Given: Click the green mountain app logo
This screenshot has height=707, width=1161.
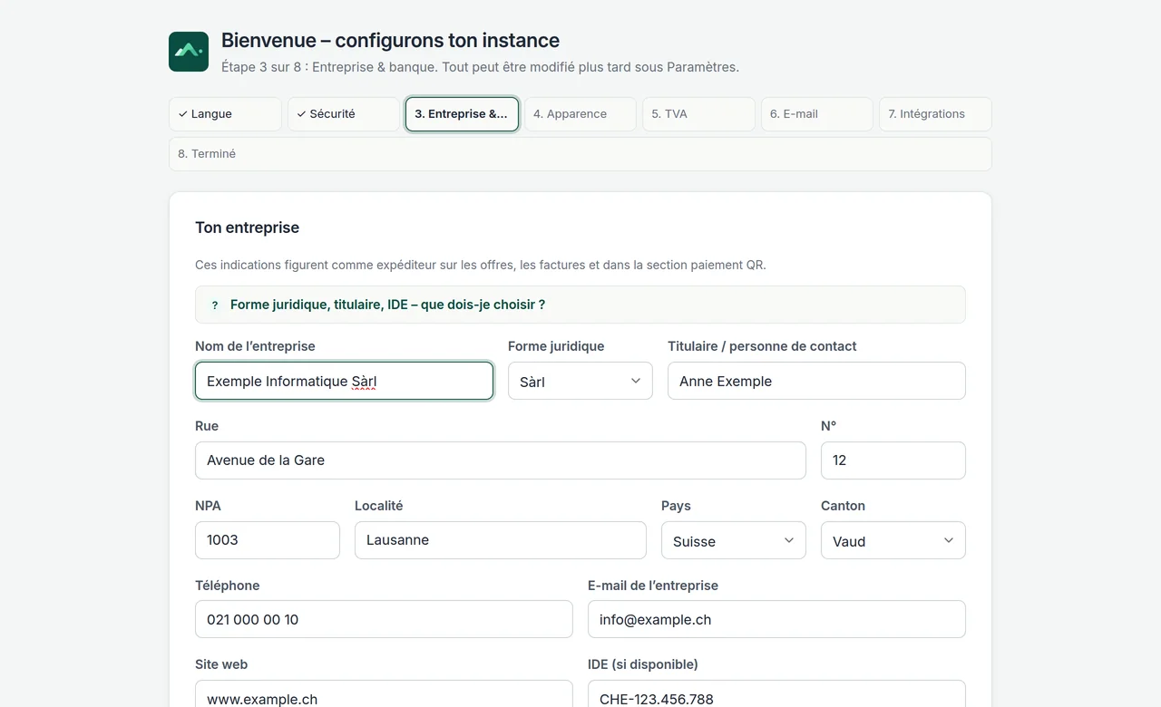Looking at the screenshot, I should coord(189,52).
